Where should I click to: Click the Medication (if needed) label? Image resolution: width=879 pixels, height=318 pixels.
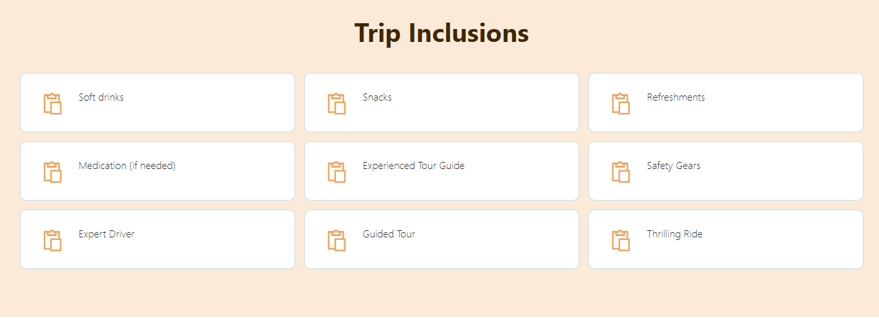coord(127,166)
